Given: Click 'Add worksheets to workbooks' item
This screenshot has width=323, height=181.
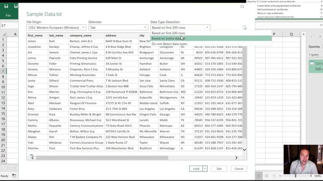Looking at the screenshot, I should pyautogui.click(x=273, y=10).
